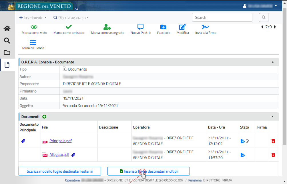The image size is (287, 184).
Task: Click Invia alla firma signature icon
Action: tap(205, 27)
